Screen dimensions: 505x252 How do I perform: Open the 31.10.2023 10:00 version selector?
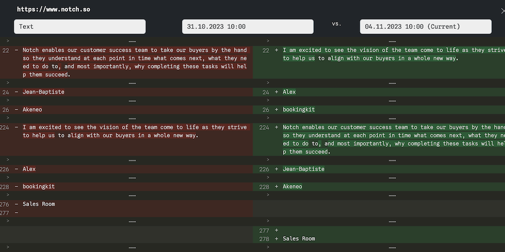(248, 27)
